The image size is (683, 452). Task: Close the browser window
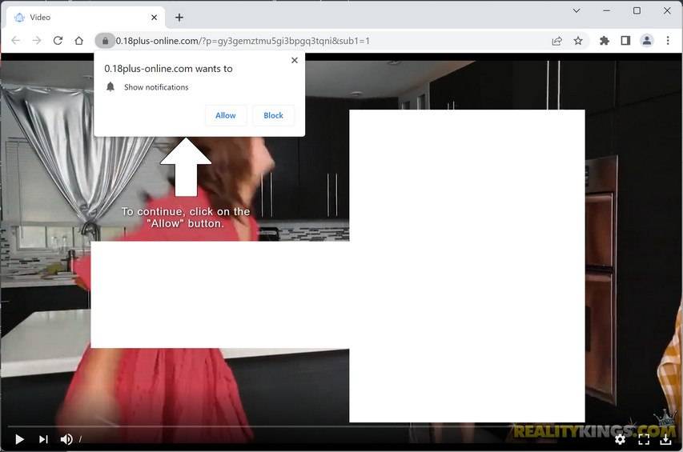[667, 10]
